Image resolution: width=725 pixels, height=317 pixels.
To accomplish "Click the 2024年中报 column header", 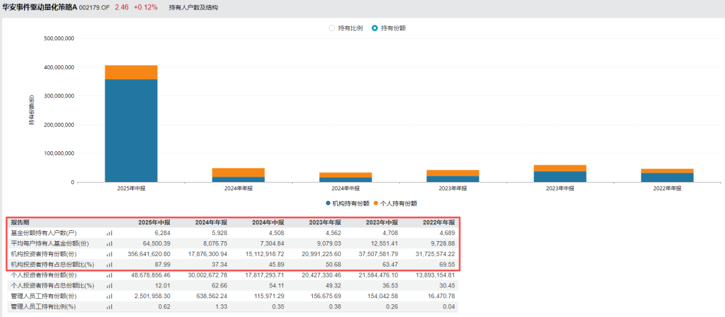I will (268, 222).
